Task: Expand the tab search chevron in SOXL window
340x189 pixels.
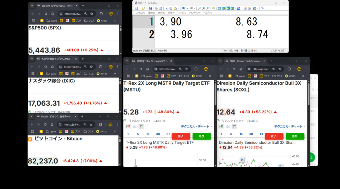Action: (220, 61)
